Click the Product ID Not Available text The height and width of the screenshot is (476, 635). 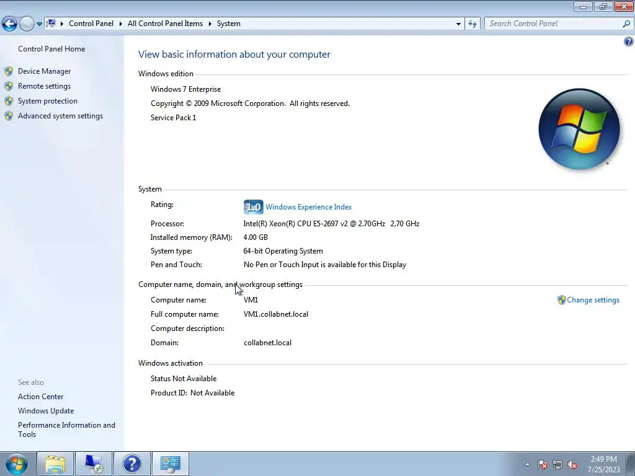coord(192,393)
